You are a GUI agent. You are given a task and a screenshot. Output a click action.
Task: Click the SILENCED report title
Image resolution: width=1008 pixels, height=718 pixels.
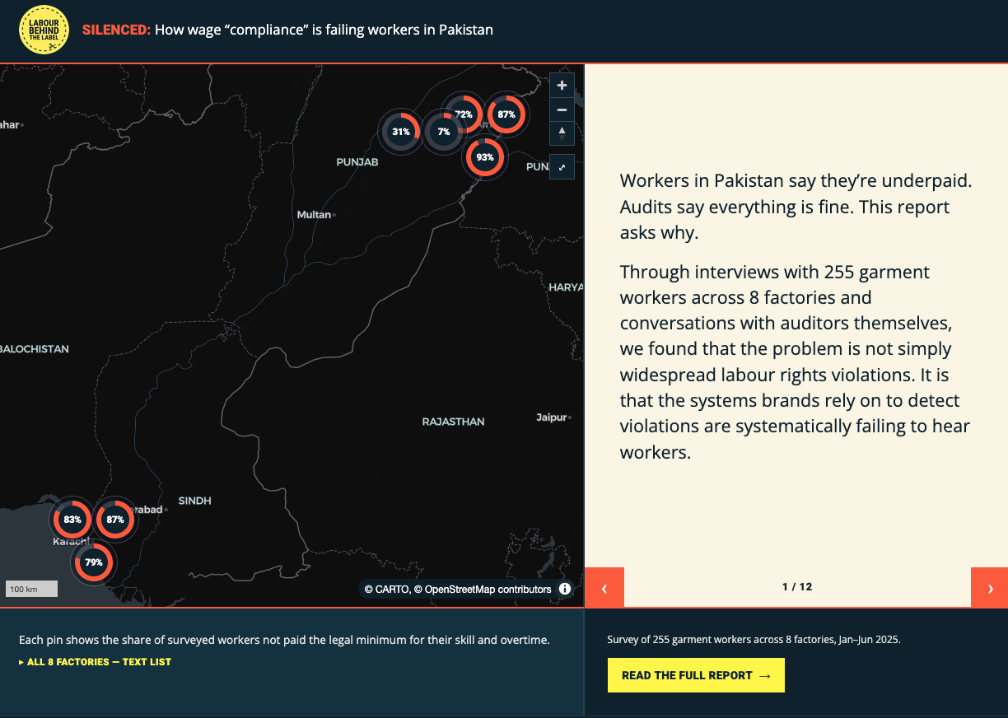click(x=287, y=30)
